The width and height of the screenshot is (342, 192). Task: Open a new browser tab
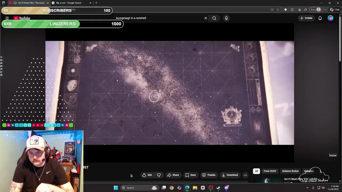pos(96,3)
